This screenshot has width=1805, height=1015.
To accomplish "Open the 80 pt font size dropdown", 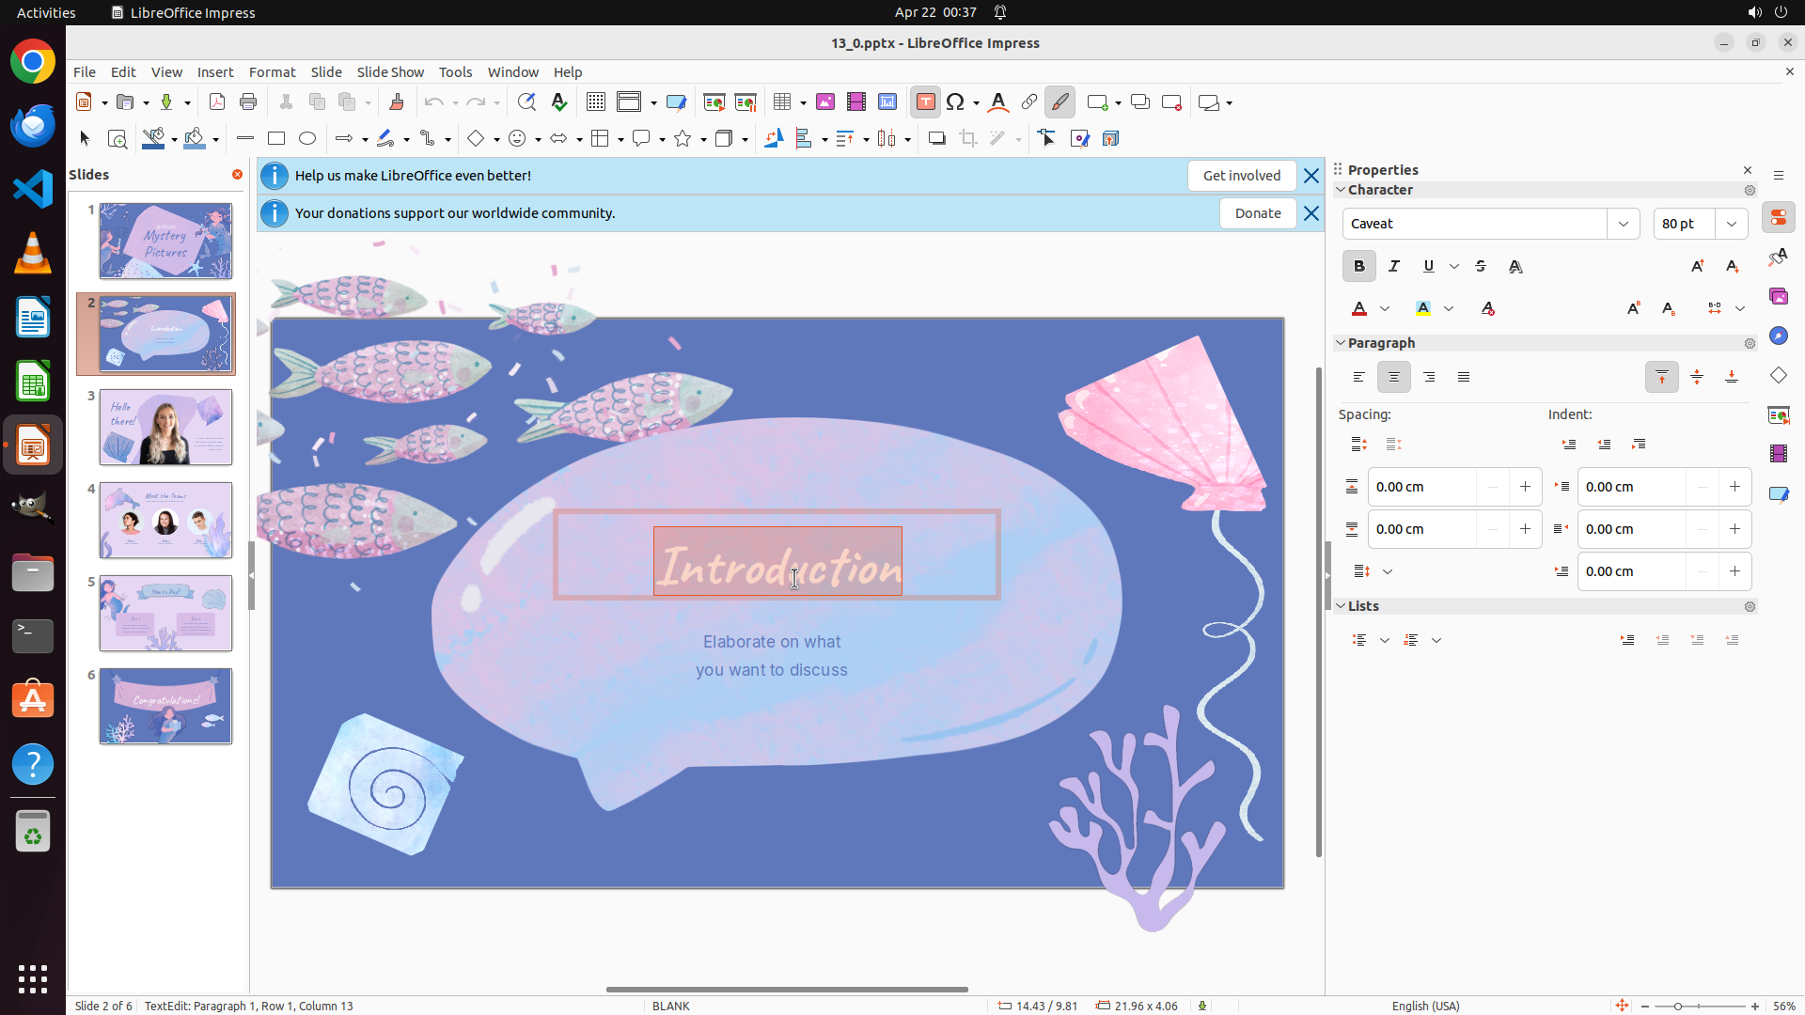I will coord(1732,224).
